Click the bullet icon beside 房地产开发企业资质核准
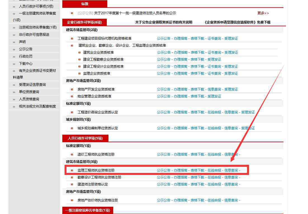Image resolution: width=308 pixels, height=214 pixels. coord(72,89)
